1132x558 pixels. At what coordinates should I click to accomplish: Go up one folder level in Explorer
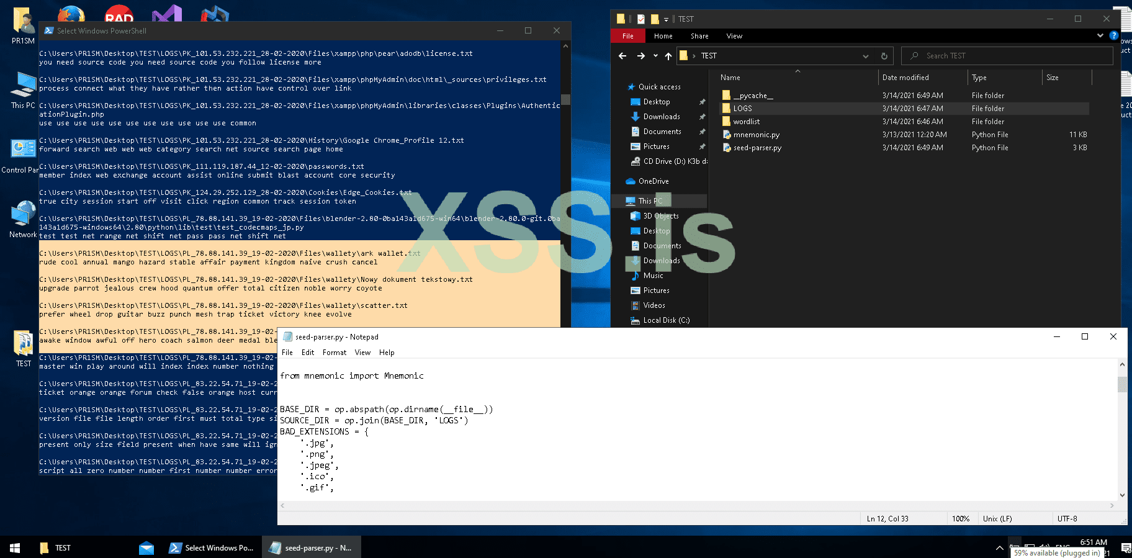[668, 56]
